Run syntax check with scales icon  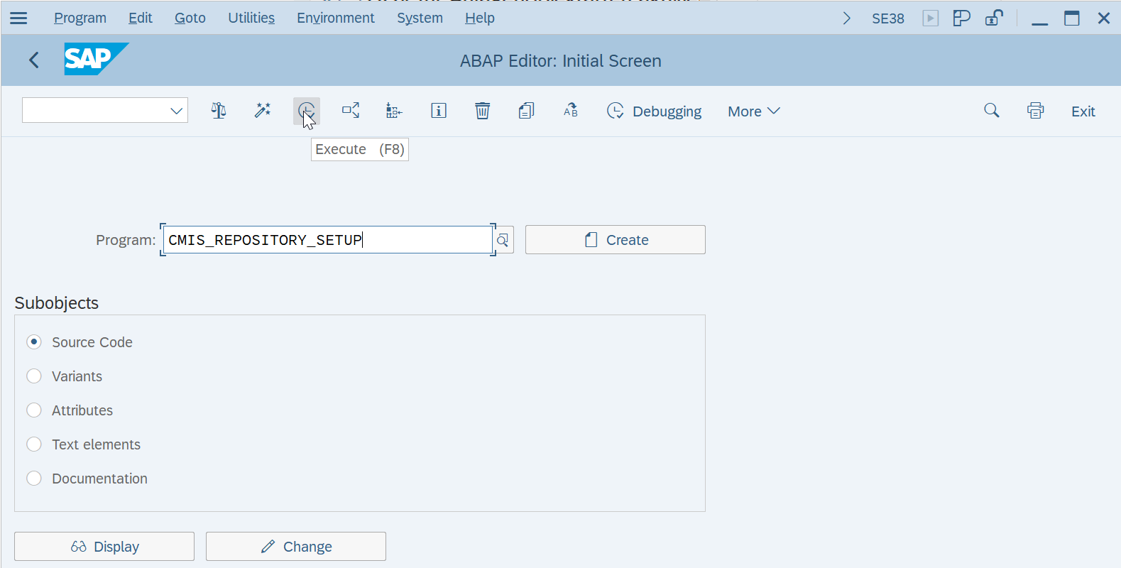click(219, 111)
